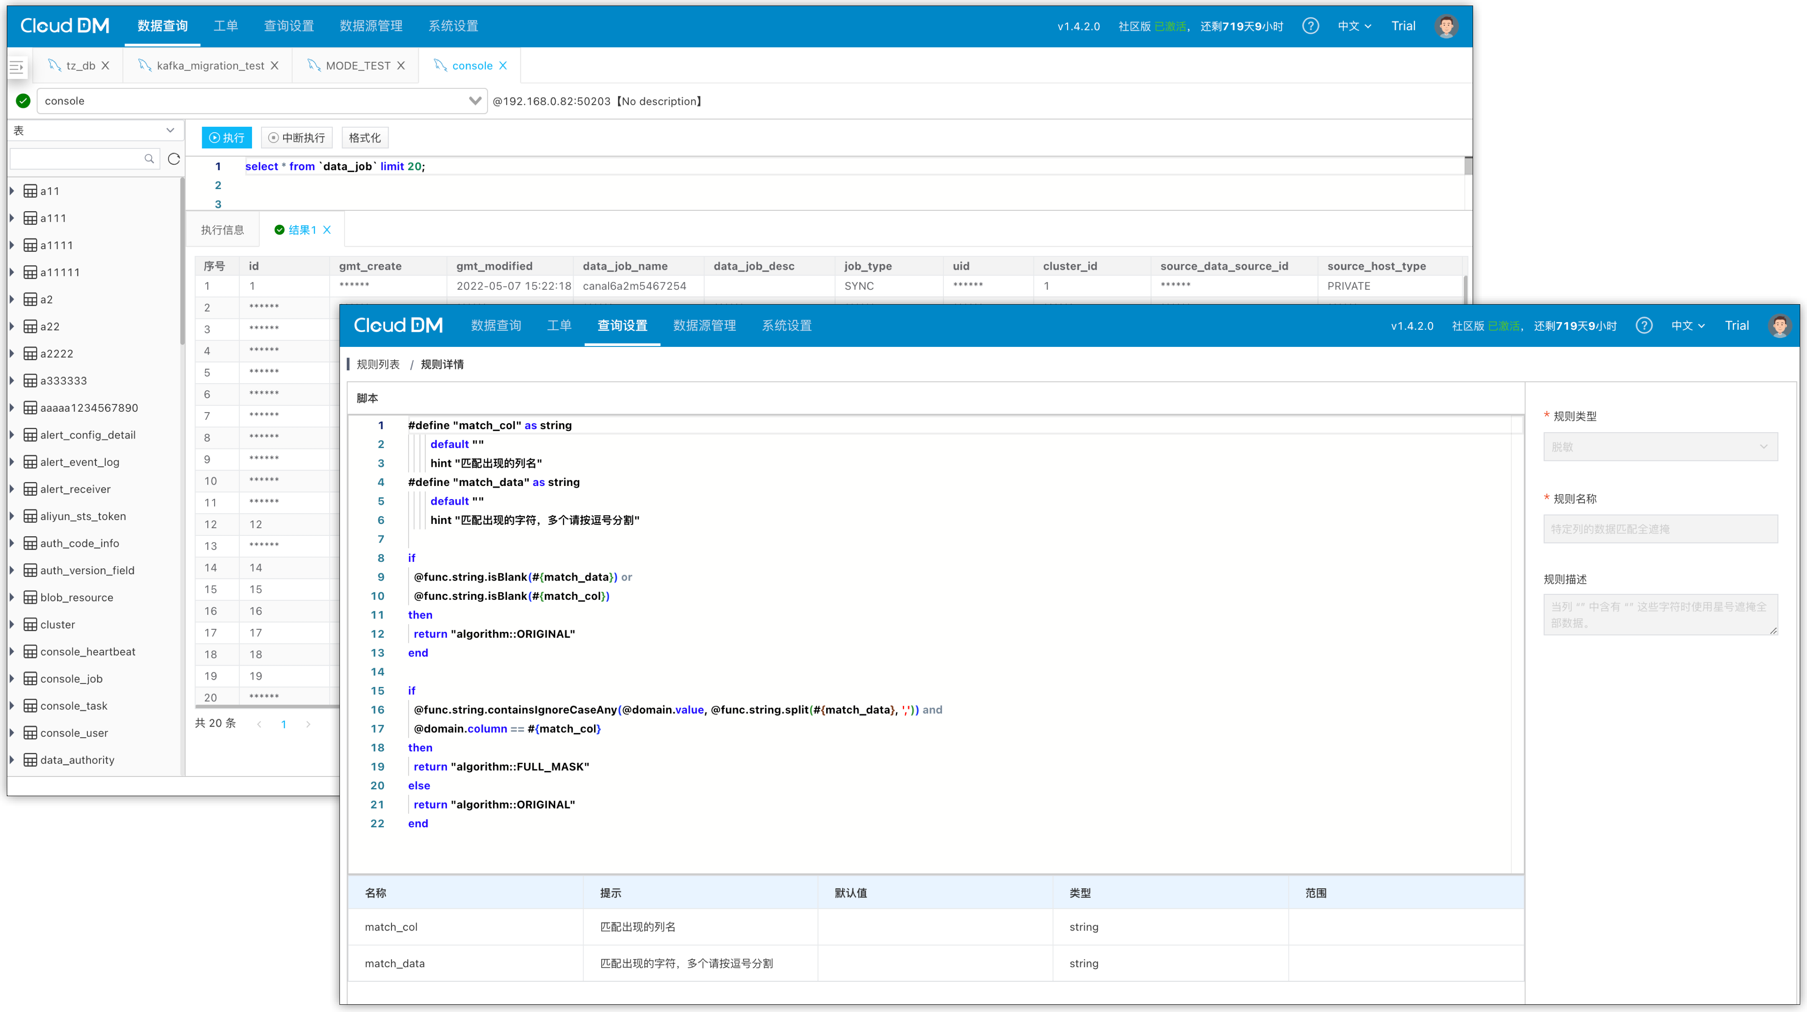This screenshot has height=1012, width=1807.
Task: Close the 结果1 result tab
Action: 327,230
